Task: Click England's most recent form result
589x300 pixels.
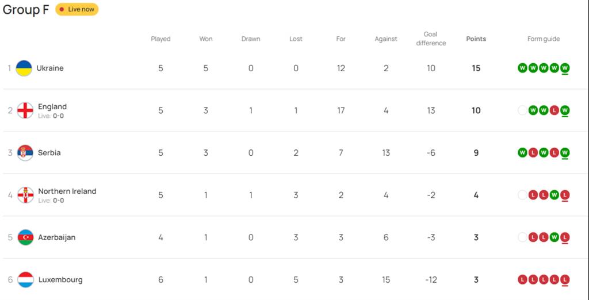Action: 565,110
